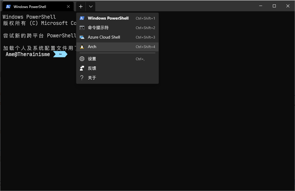The image size is (295, 191).
Task: Click the 命令提示符 command prompt icon
Action: [82, 28]
